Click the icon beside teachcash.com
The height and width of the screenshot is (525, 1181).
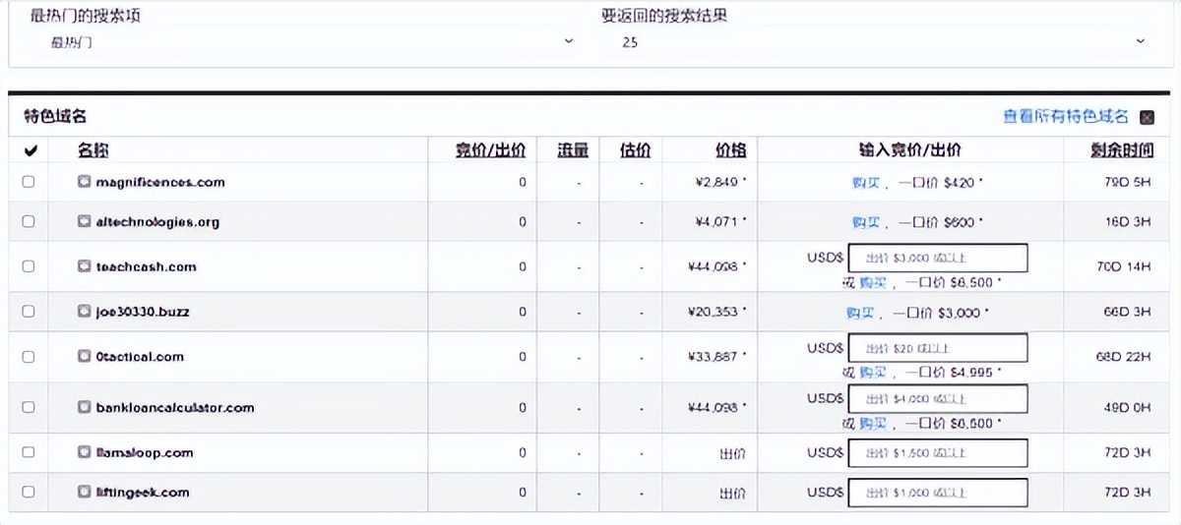tap(85, 266)
